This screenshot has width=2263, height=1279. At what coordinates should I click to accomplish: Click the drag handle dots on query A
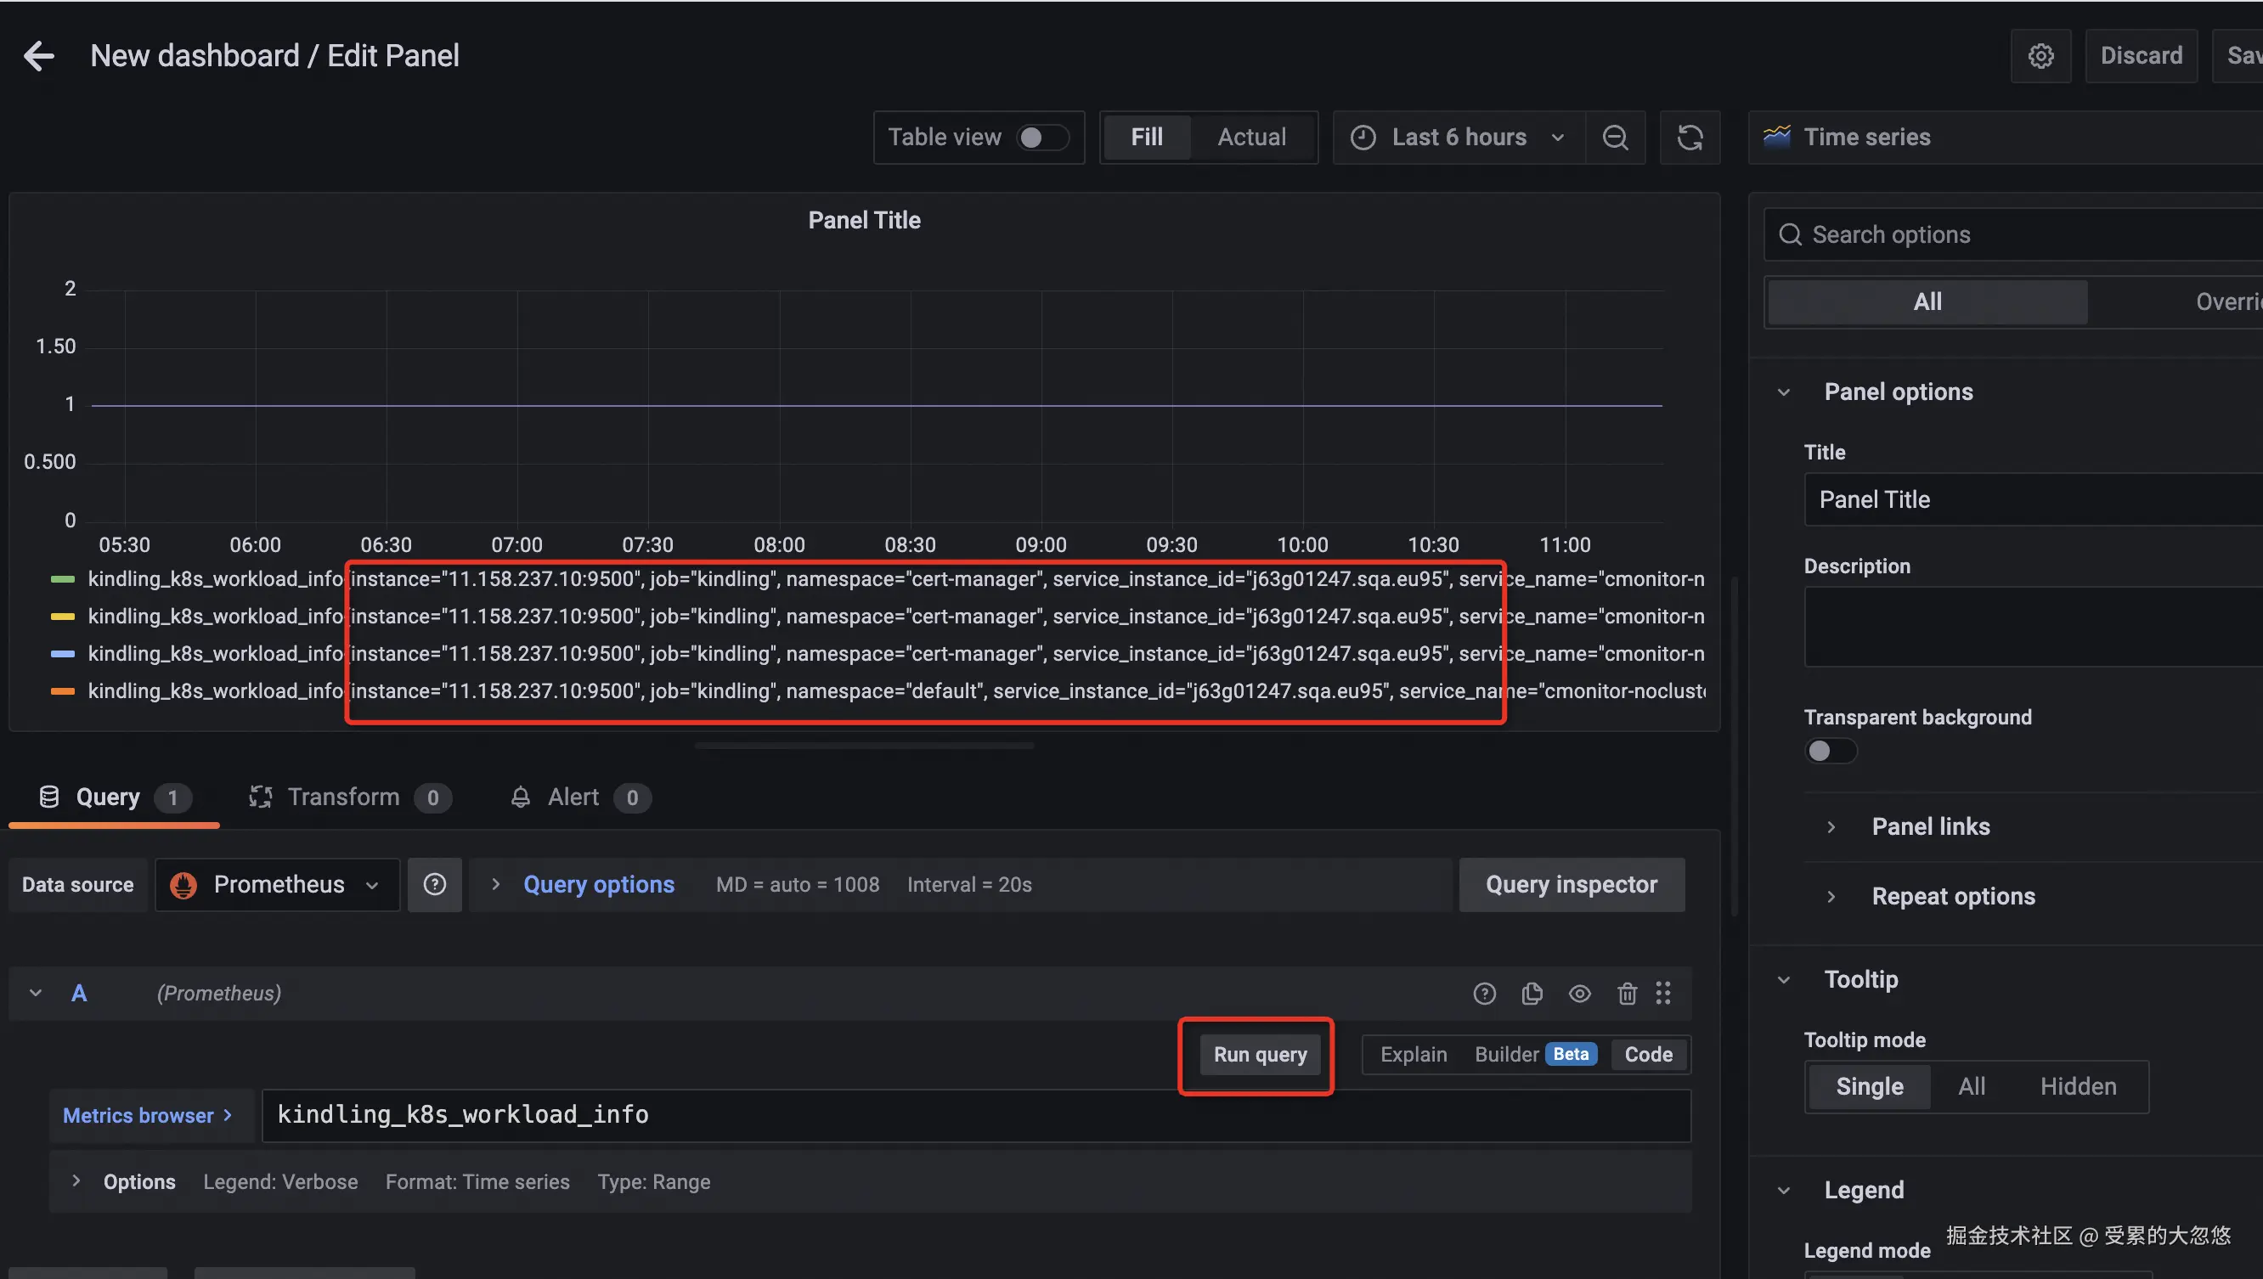(x=1663, y=994)
